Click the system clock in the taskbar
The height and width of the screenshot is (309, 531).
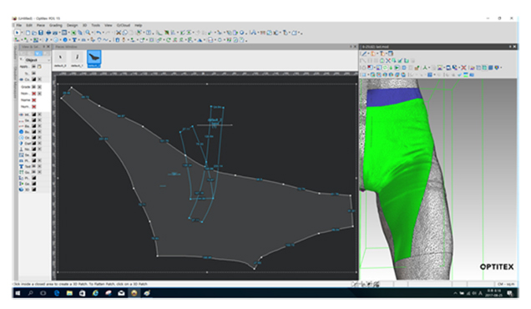493,293
